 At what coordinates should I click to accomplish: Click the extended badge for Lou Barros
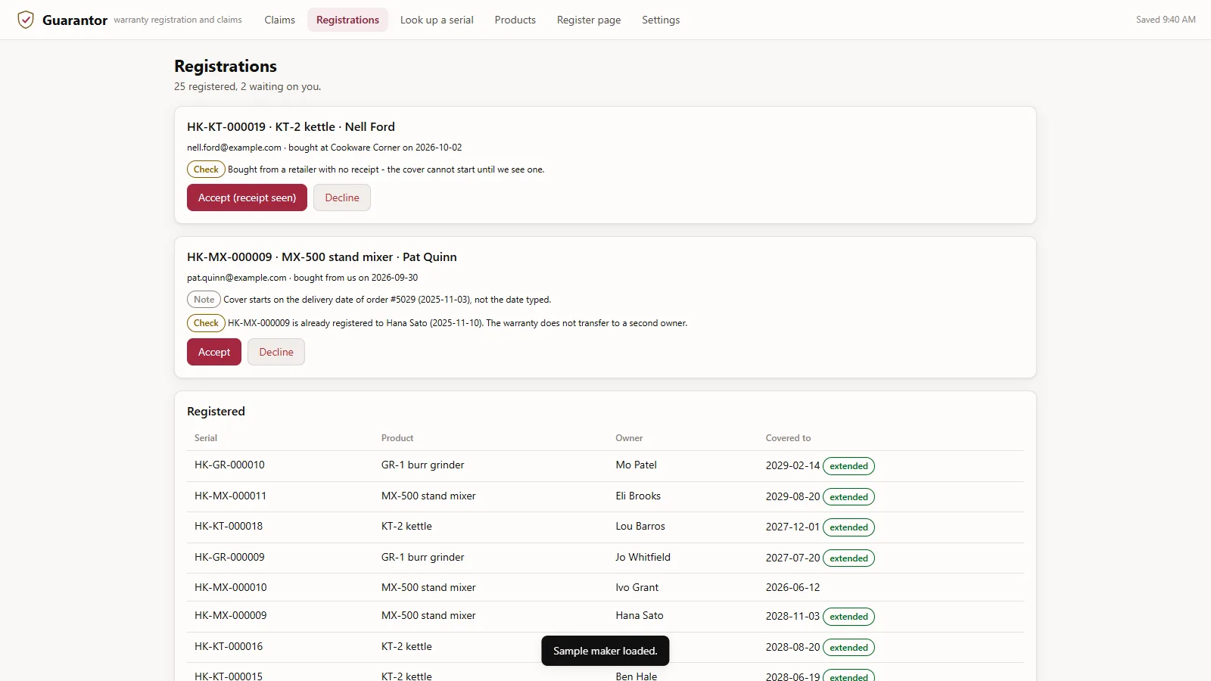848,527
